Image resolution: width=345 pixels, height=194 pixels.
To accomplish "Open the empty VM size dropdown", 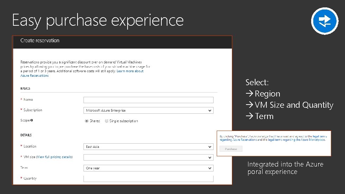I will tap(148, 157).
